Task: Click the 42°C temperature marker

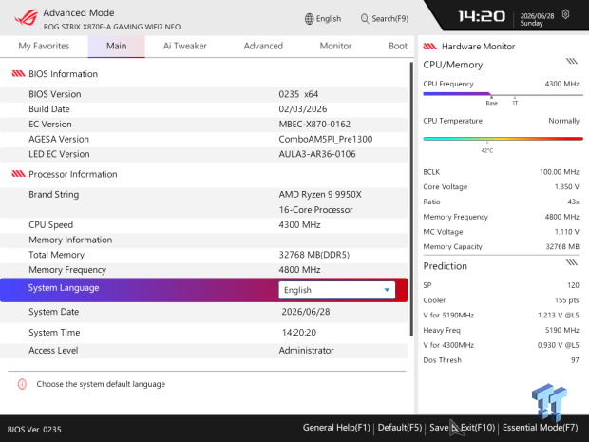Action: tap(486, 150)
